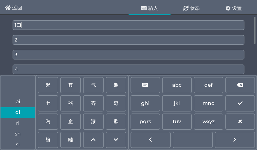Choose the character 奇
This screenshot has height=150, width=257.
[x=116, y=103]
